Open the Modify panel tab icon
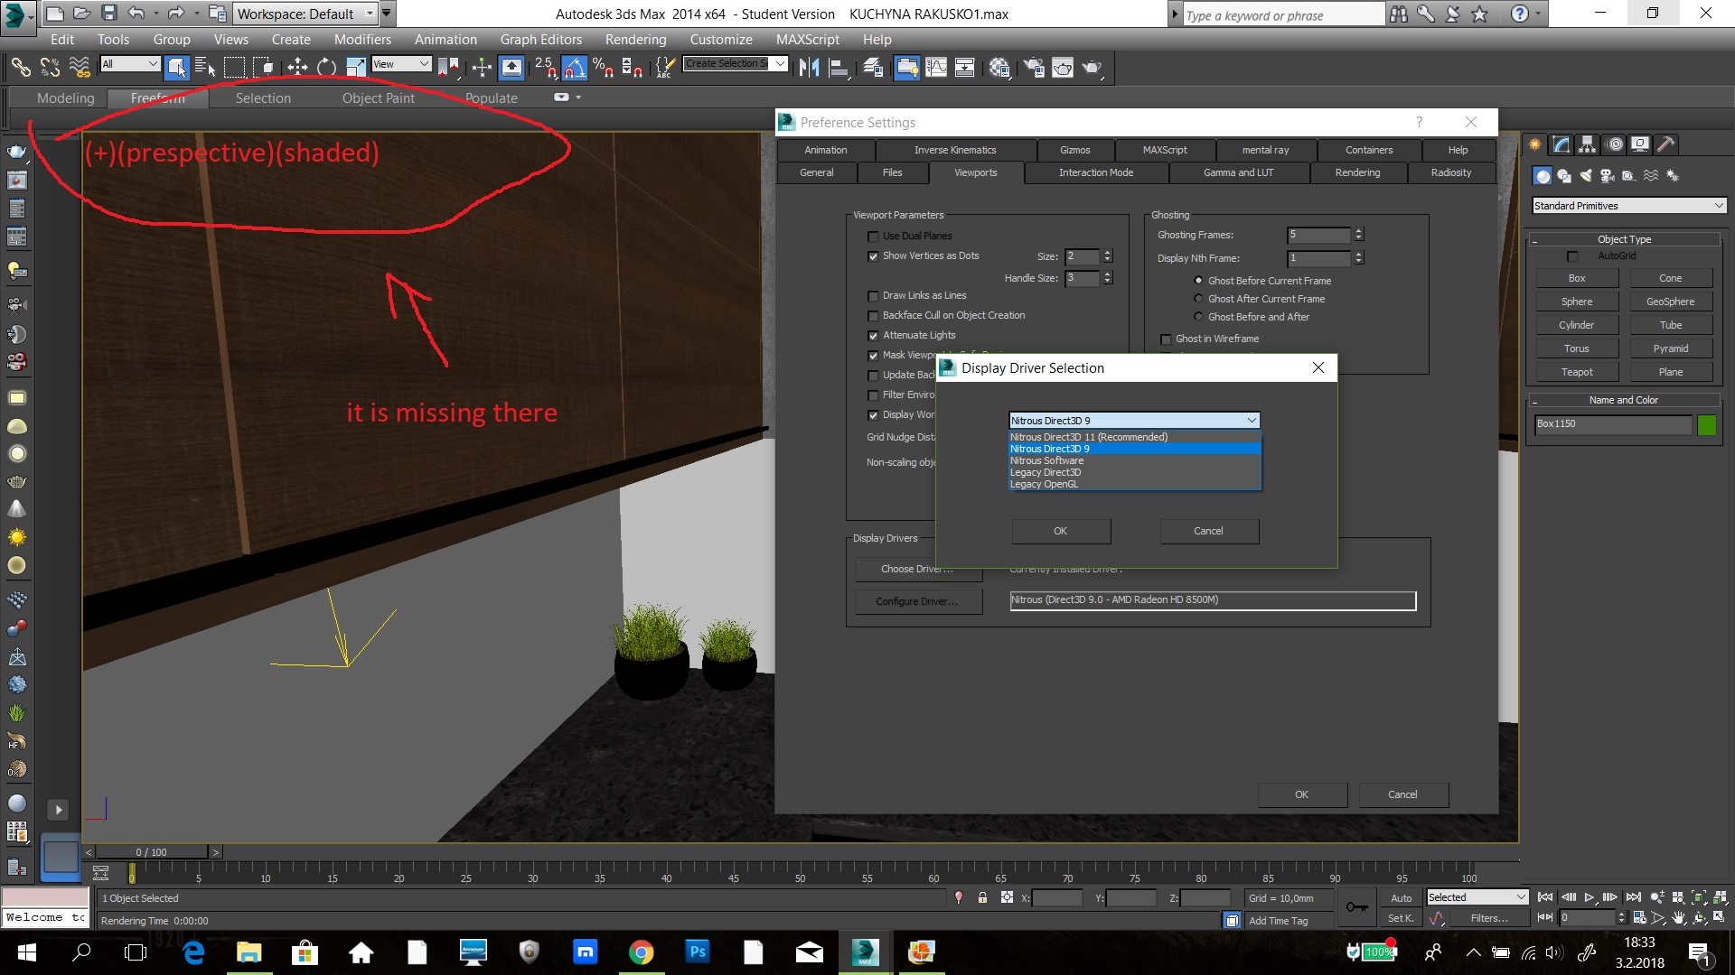 point(1561,144)
